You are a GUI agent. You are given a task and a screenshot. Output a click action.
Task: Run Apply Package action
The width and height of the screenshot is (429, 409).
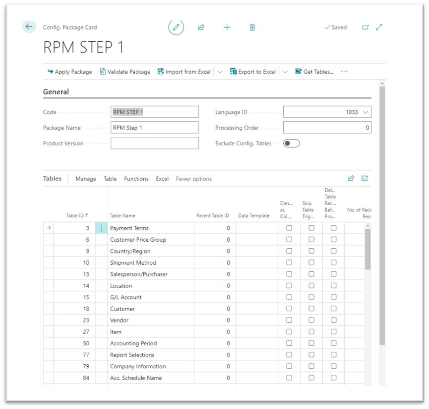[70, 72]
